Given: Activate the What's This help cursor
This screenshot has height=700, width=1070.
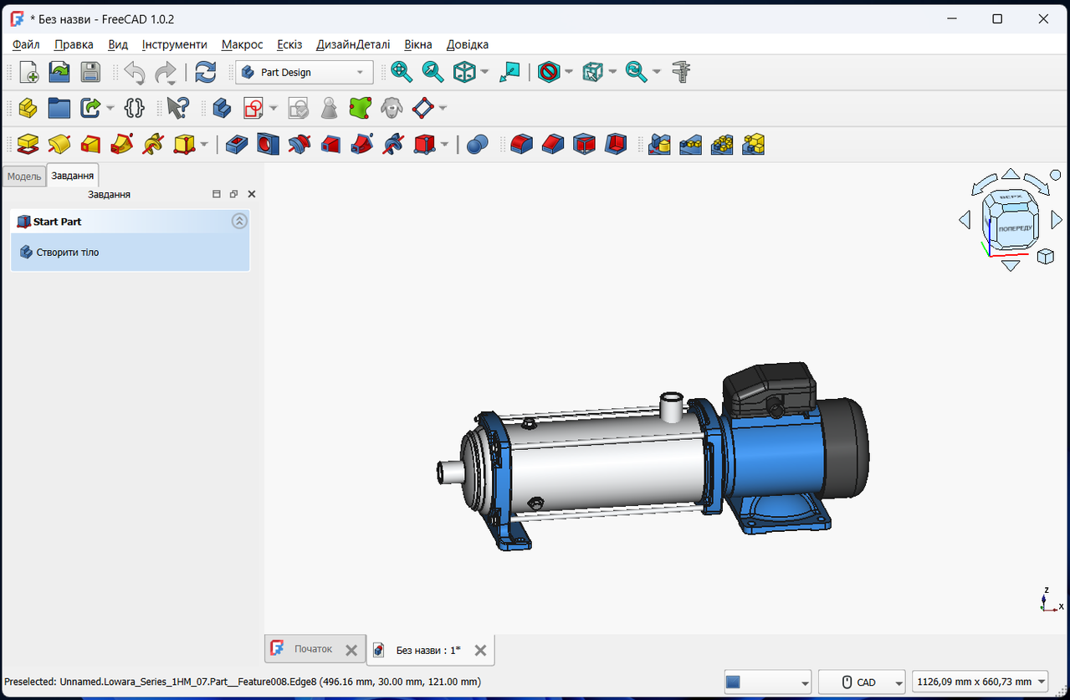Looking at the screenshot, I should pyautogui.click(x=177, y=108).
